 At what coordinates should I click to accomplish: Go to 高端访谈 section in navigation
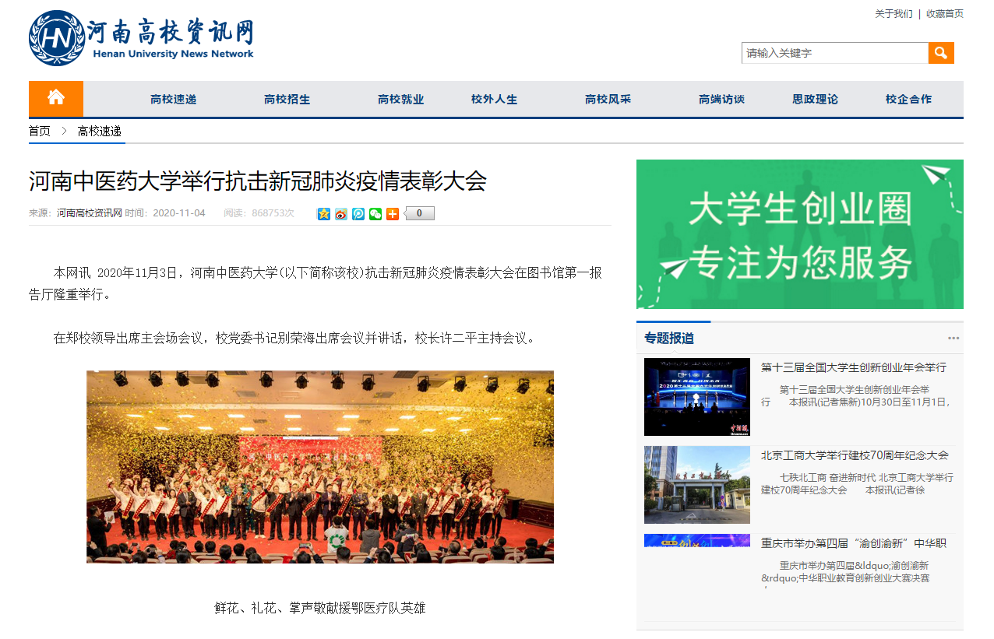pos(722,99)
